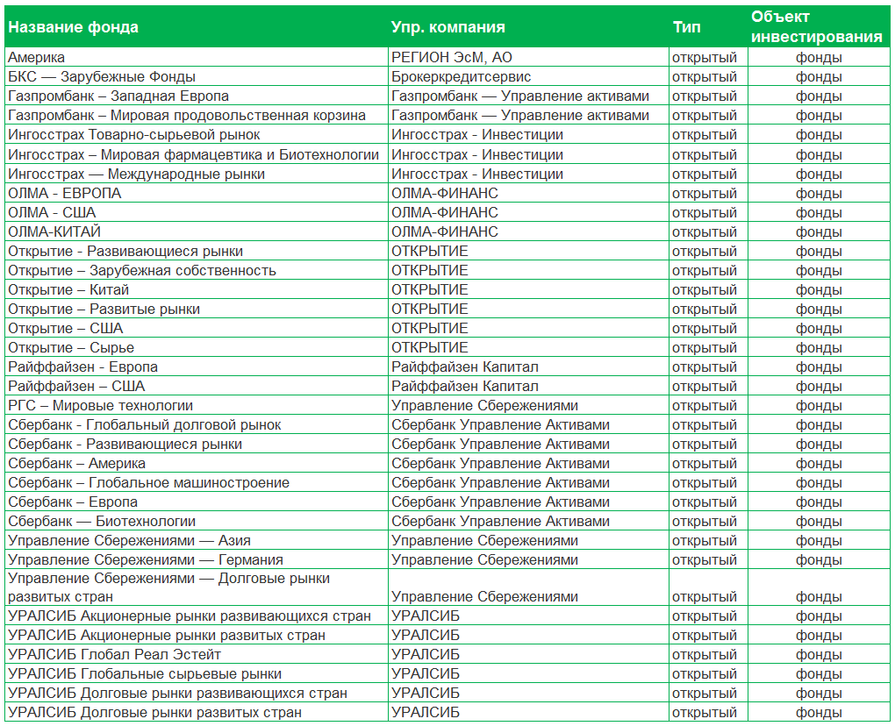
Task: Click the 'Тип' column header
Action: click(x=686, y=27)
